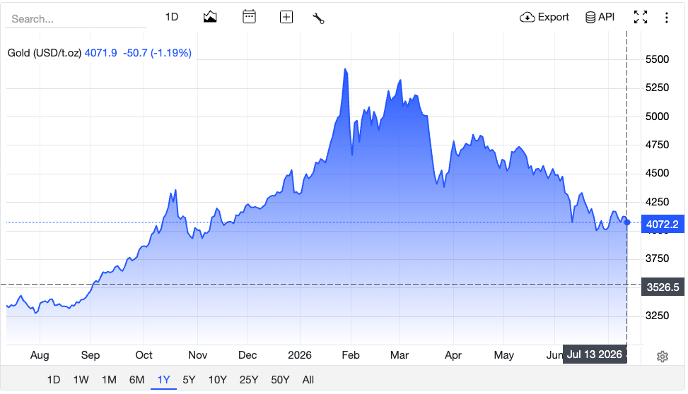Select the 50Y range tab

point(280,380)
